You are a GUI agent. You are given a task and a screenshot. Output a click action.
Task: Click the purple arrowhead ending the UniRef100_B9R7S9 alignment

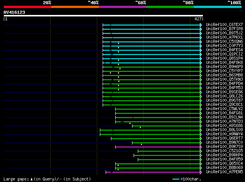(201, 147)
